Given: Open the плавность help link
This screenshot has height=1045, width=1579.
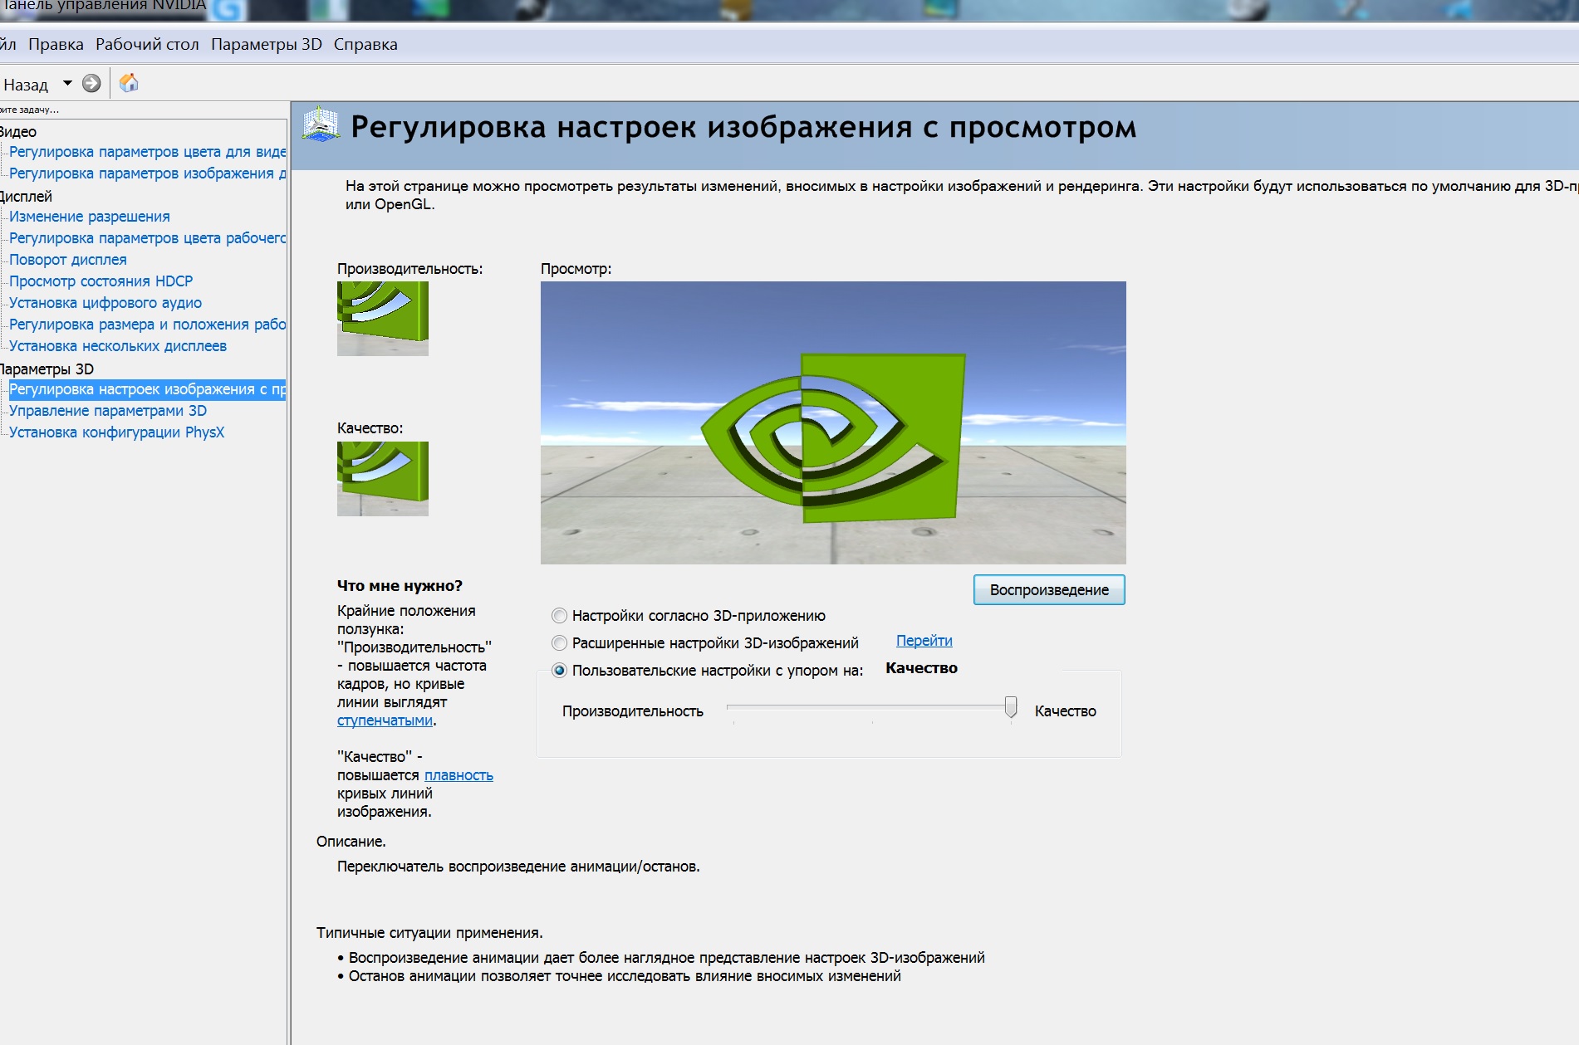Looking at the screenshot, I should tap(458, 775).
